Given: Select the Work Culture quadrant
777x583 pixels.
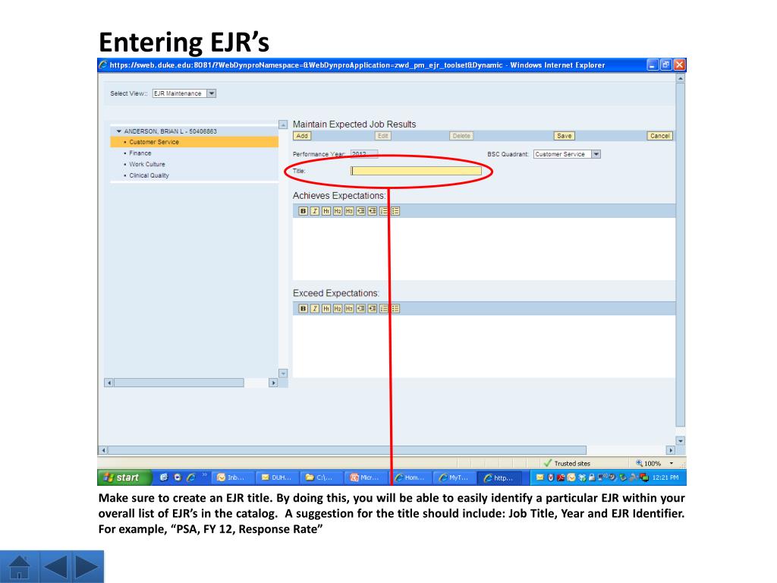Looking at the screenshot, I should [147, 165].
